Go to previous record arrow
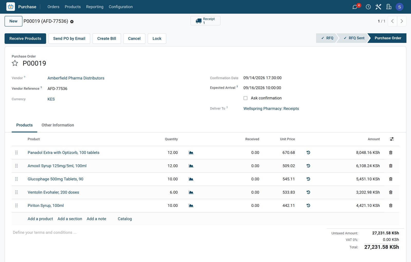 392,21
